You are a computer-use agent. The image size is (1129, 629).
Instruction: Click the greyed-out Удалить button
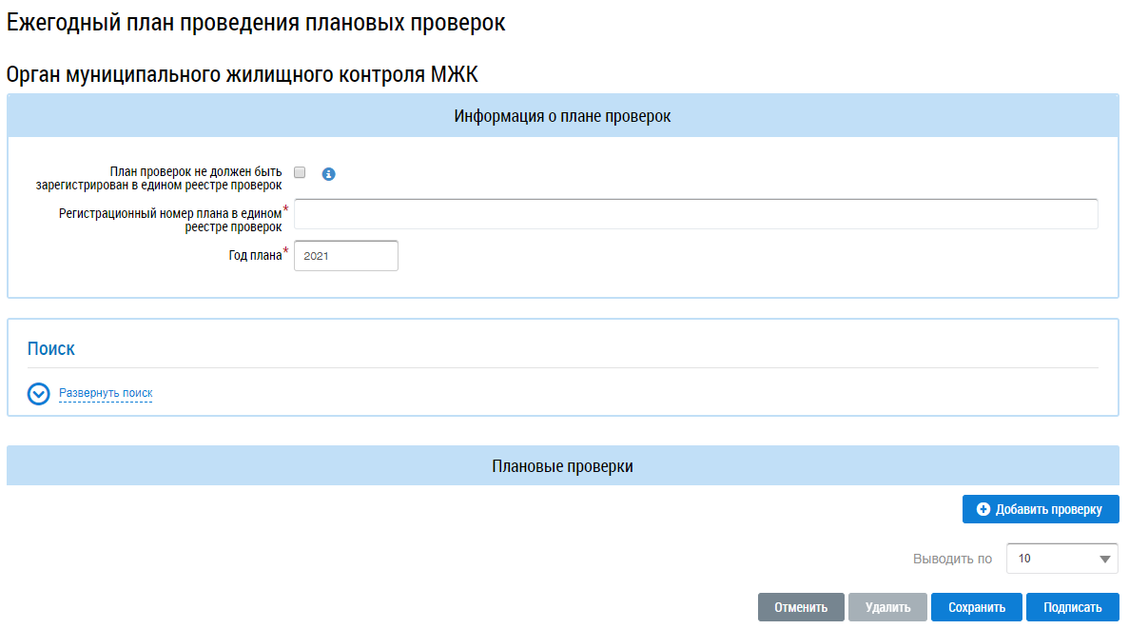tap(887, 608)
